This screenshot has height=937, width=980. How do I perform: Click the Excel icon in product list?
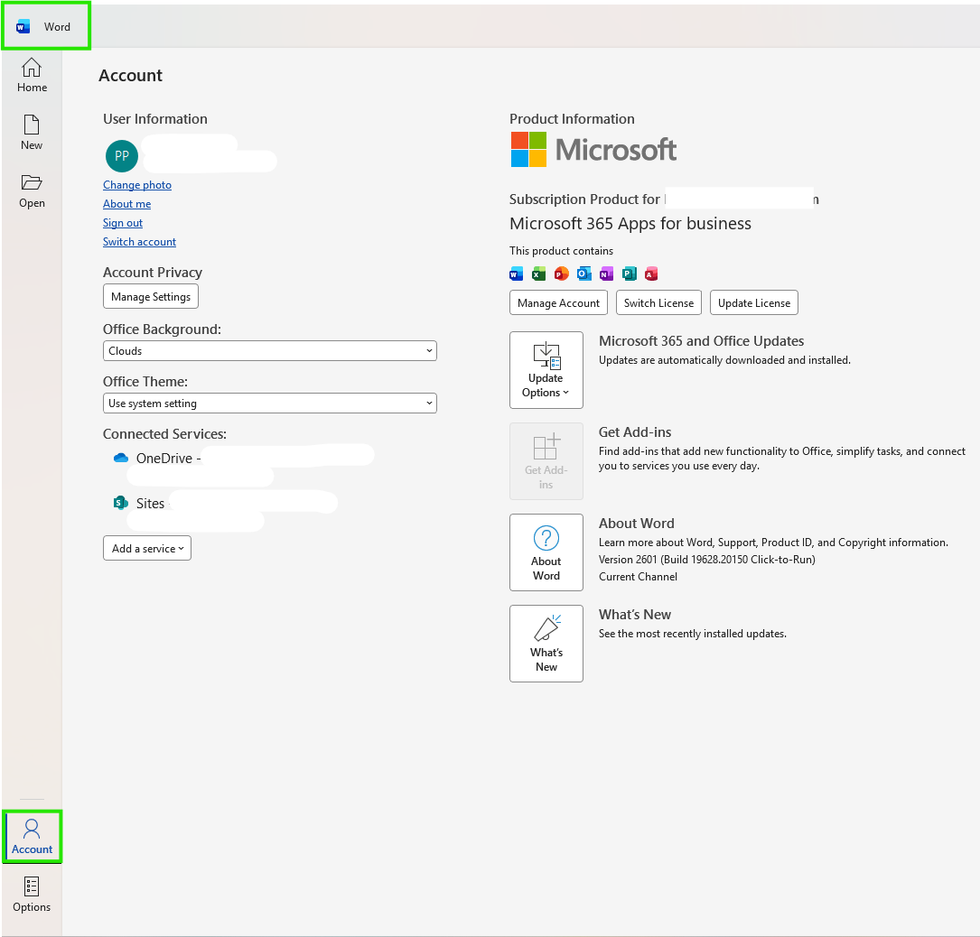click(x=538, y=274)
